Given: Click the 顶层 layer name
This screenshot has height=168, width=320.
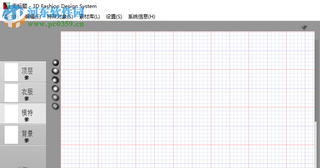Looking at the screenshot, I should [27, 71].
